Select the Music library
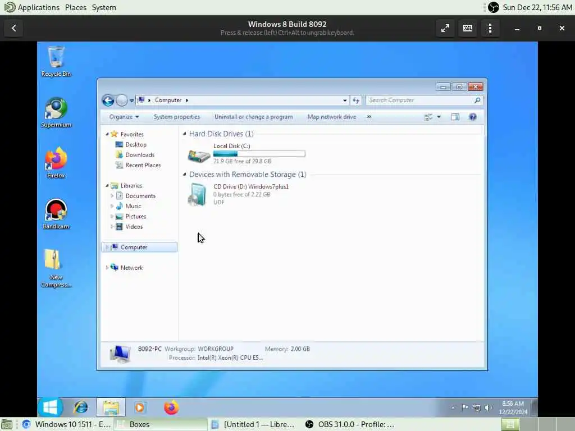This screenshot has width=575, height=431. click(133, 206)
